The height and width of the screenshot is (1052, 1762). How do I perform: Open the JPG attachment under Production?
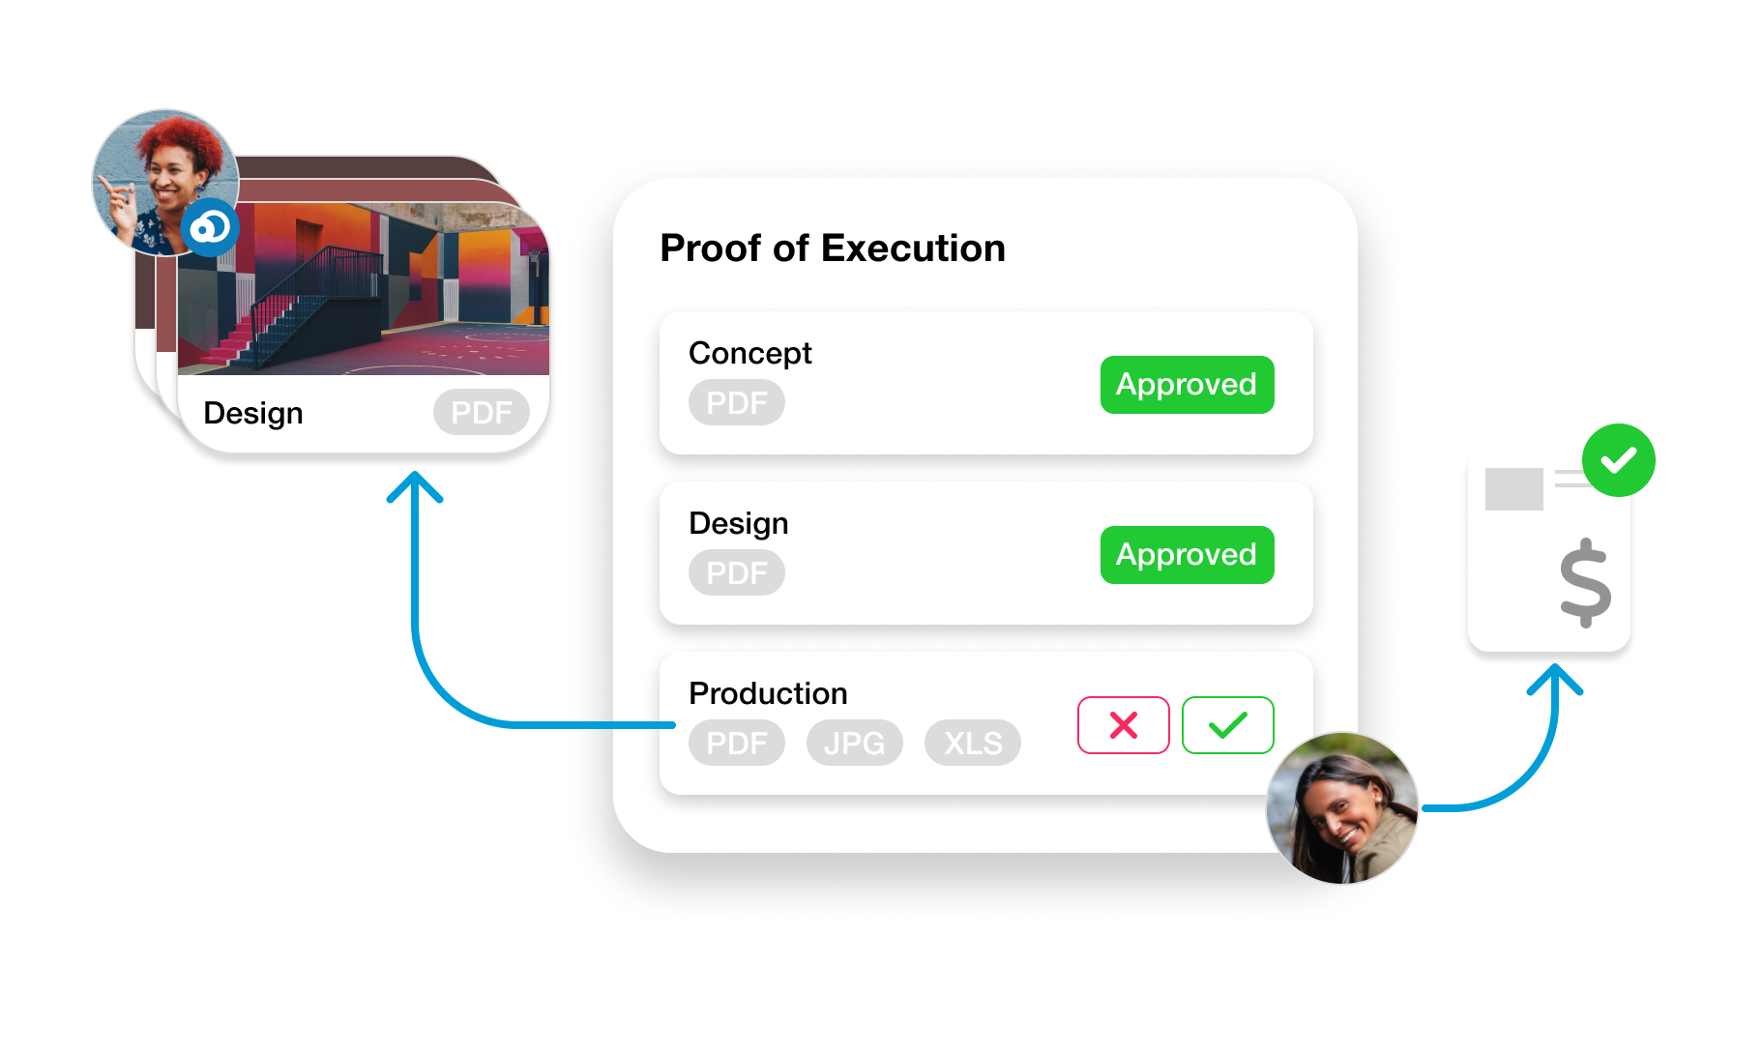[x=854, y=743]
